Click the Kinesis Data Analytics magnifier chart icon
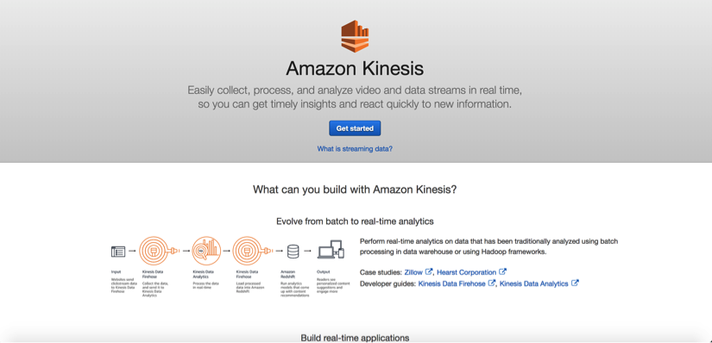The image size is (712, 343). click(x=206, y=251)
